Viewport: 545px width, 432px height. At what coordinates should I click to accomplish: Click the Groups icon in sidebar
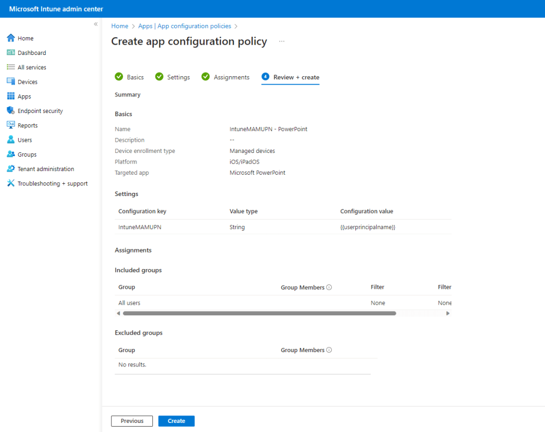11,154
